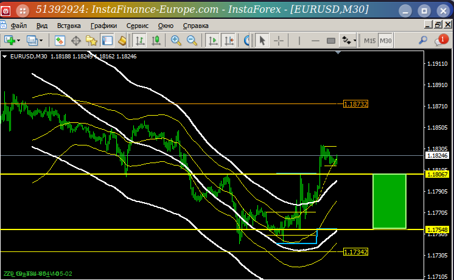Switch to Candlestick chart mode
This screenshot has width=454, height=280.
coord(156,40)
